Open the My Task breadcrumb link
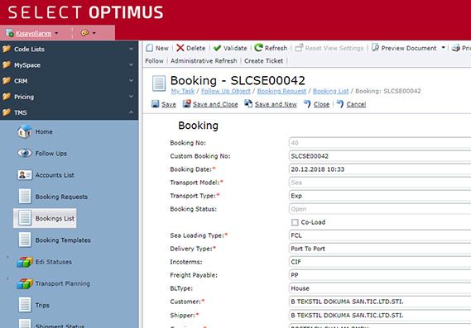 click(x=183, y=91)
